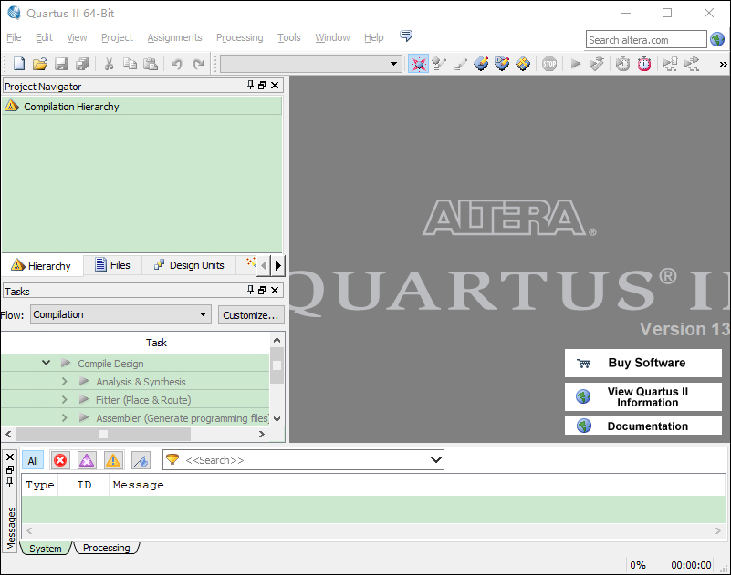
Task: Open a project with the folder icon
Action: point(39,64)
